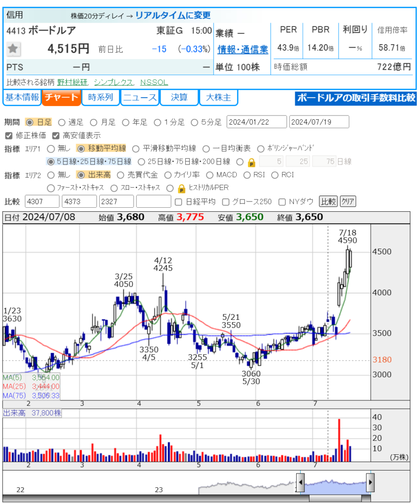Open the 決算 tab
This screenshot has width=420, height=503.
[179, 98]
